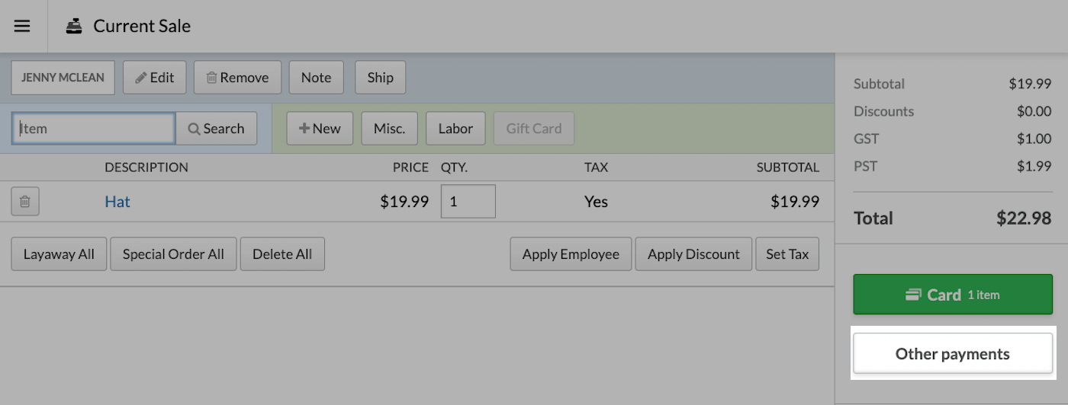The height and width of the screenshot is (405, 1068).
Task: Focus the Item search field
Action: [x=94, y=129]
